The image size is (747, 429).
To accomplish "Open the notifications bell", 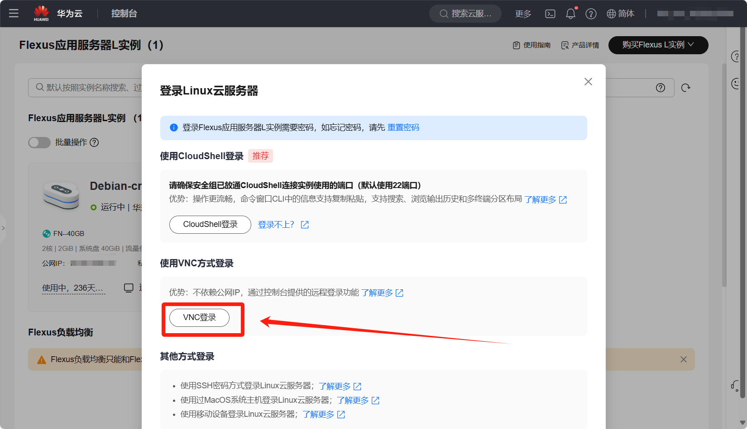I will [570, 14].
